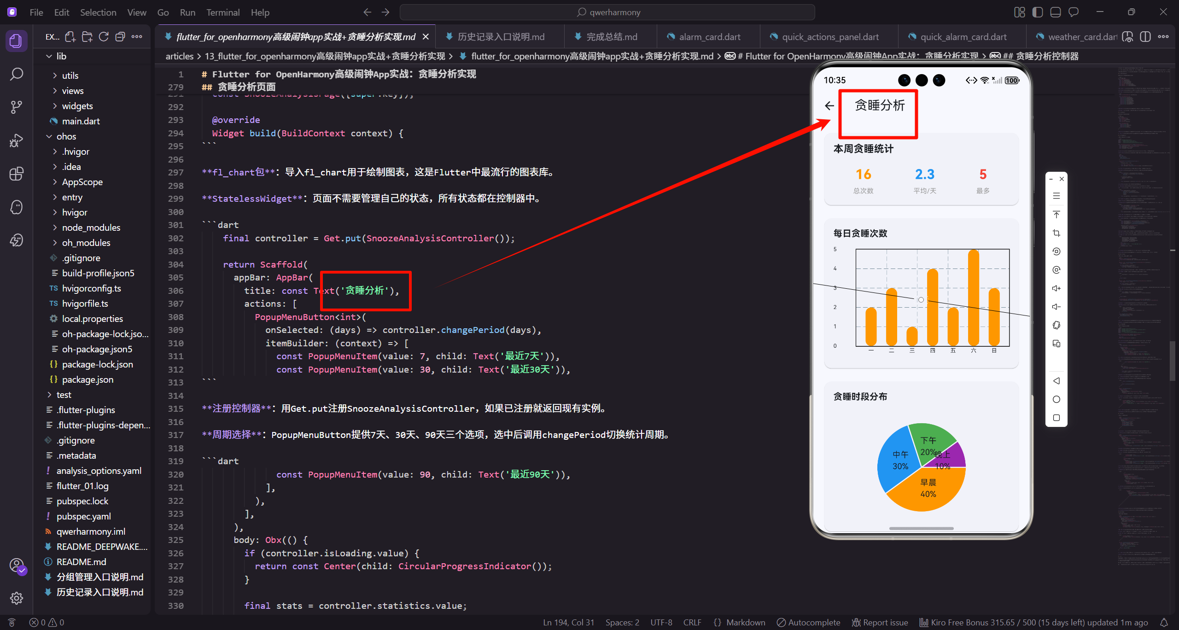Screen dimensions: 1179x630
Task: Toggle the primary side bar visibility
Action: pos(1038,12)
